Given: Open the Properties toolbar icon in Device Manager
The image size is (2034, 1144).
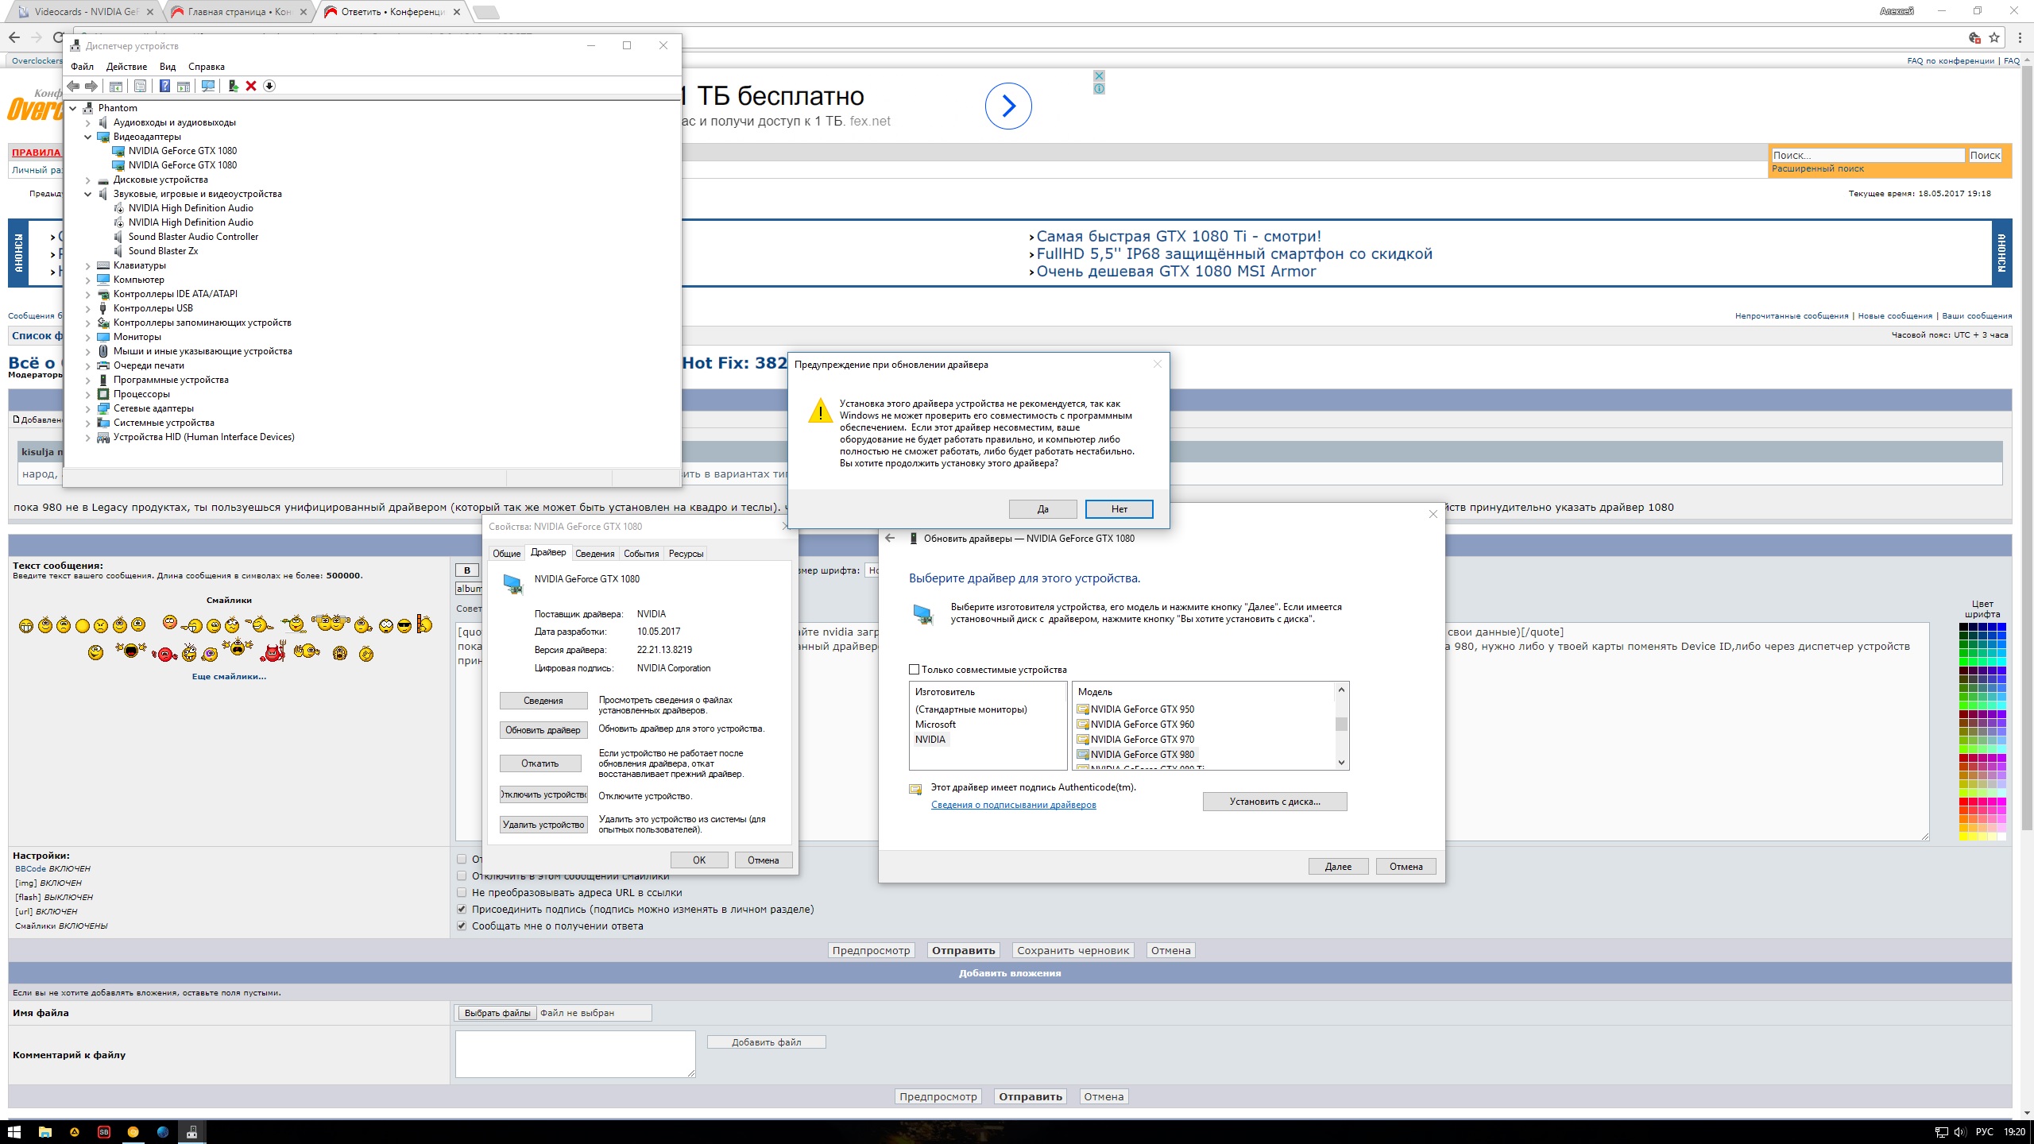Looking at the screenshot, I should [x=140, y=86].
